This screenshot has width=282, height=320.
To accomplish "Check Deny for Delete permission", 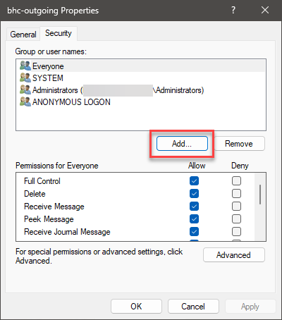I will coord(236,194).
